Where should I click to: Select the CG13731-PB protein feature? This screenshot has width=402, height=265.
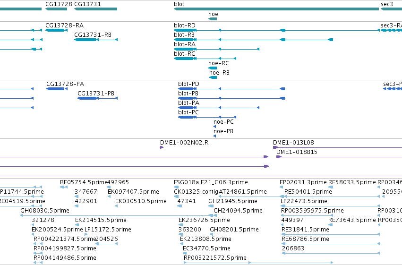pyautogui.click(x=97, y=98)
